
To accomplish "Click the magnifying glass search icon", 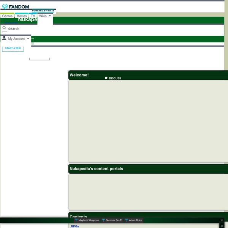I will click(4, 28).
